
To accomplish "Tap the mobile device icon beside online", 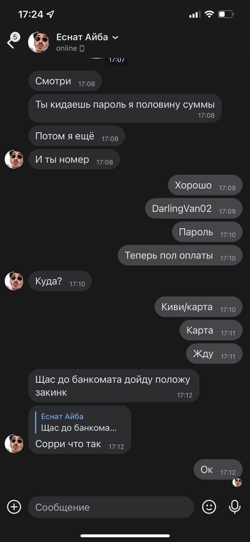I will pos(82,48).
